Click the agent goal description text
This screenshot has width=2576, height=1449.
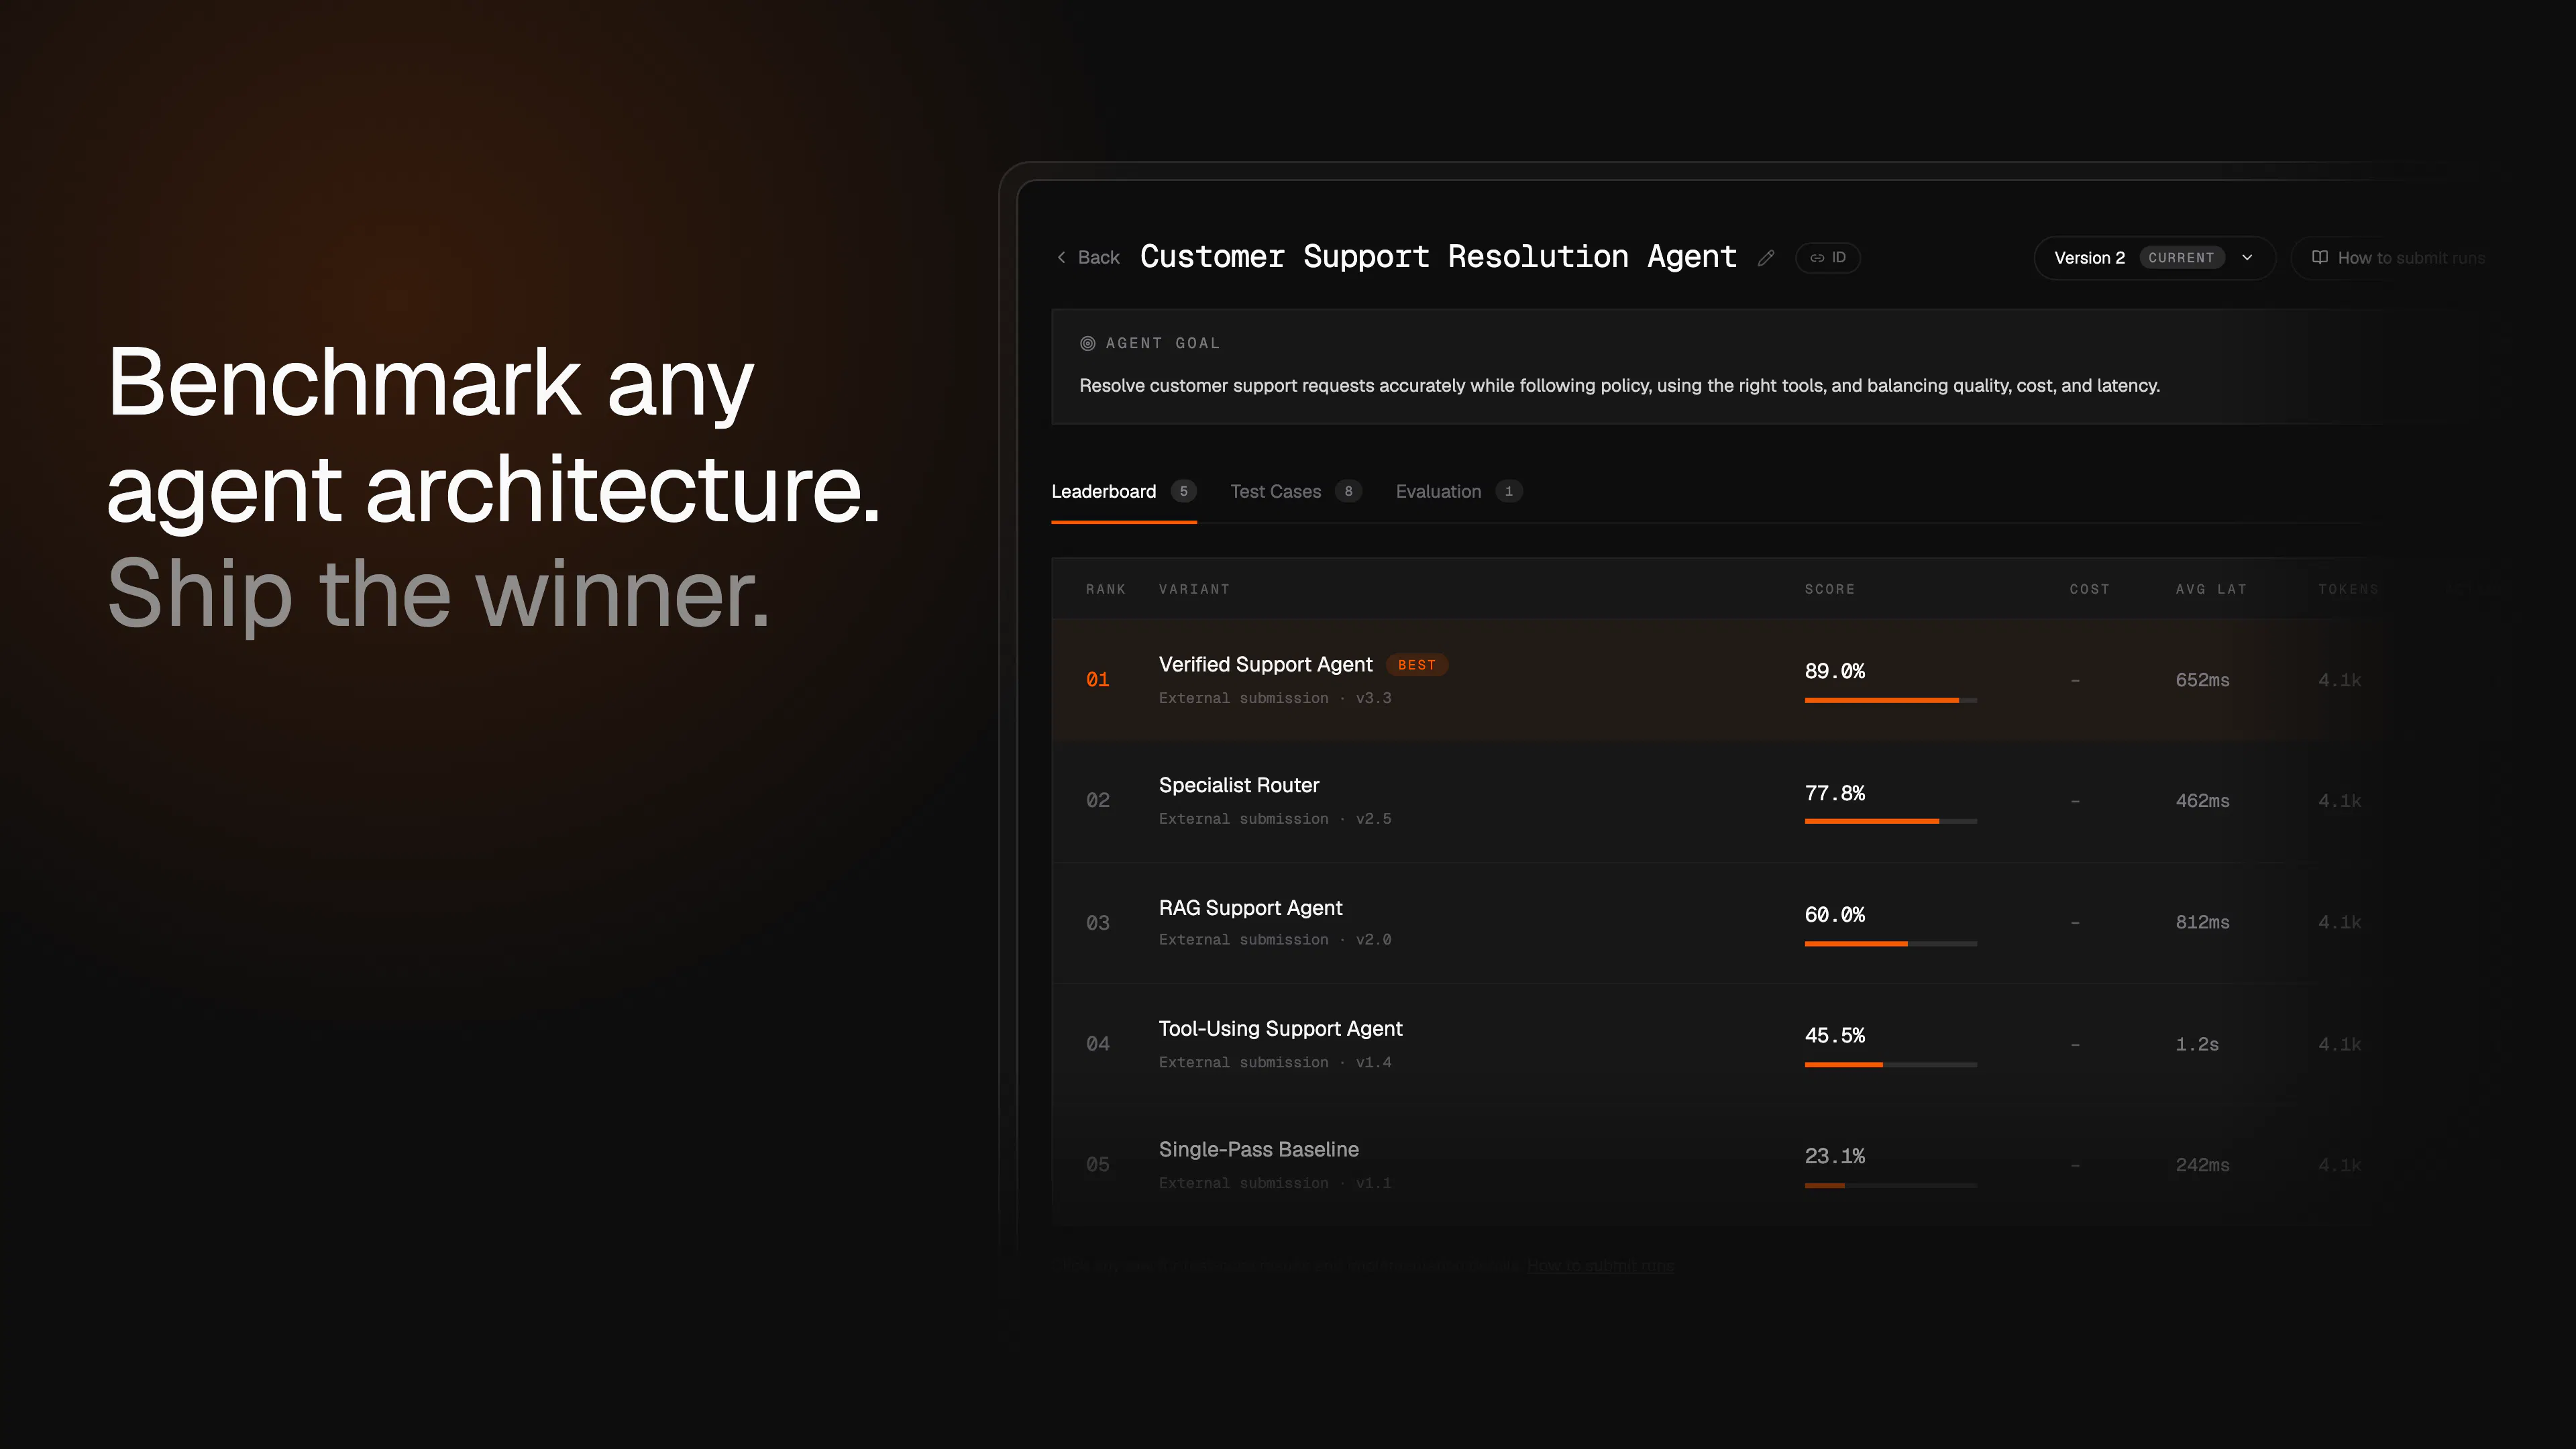[x=1619, y=385]
